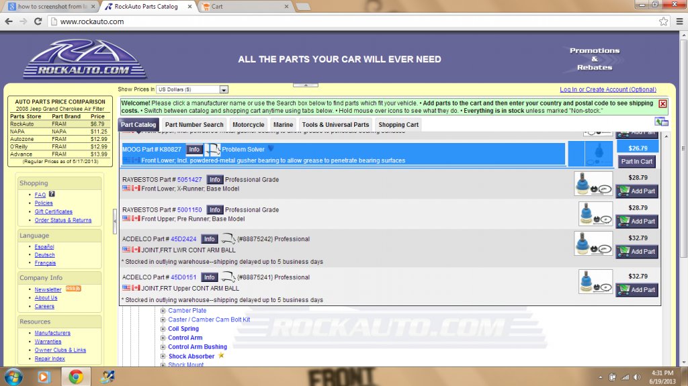
Task: Collapse the top header with handle
Action: (306, 85)
